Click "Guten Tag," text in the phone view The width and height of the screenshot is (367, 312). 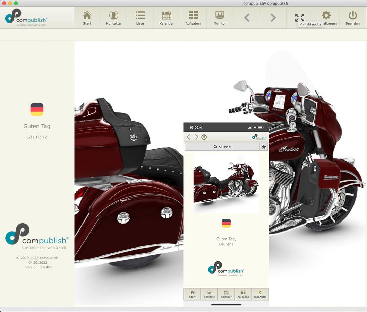[226, 239]
